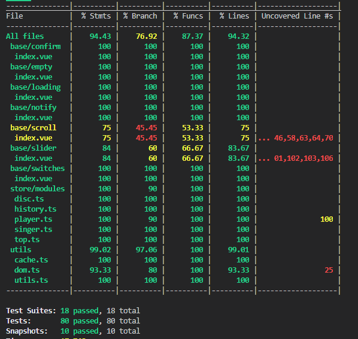Click the 'Uncovered Line #s' column header
358x339 pixels.
coord(297,16)
